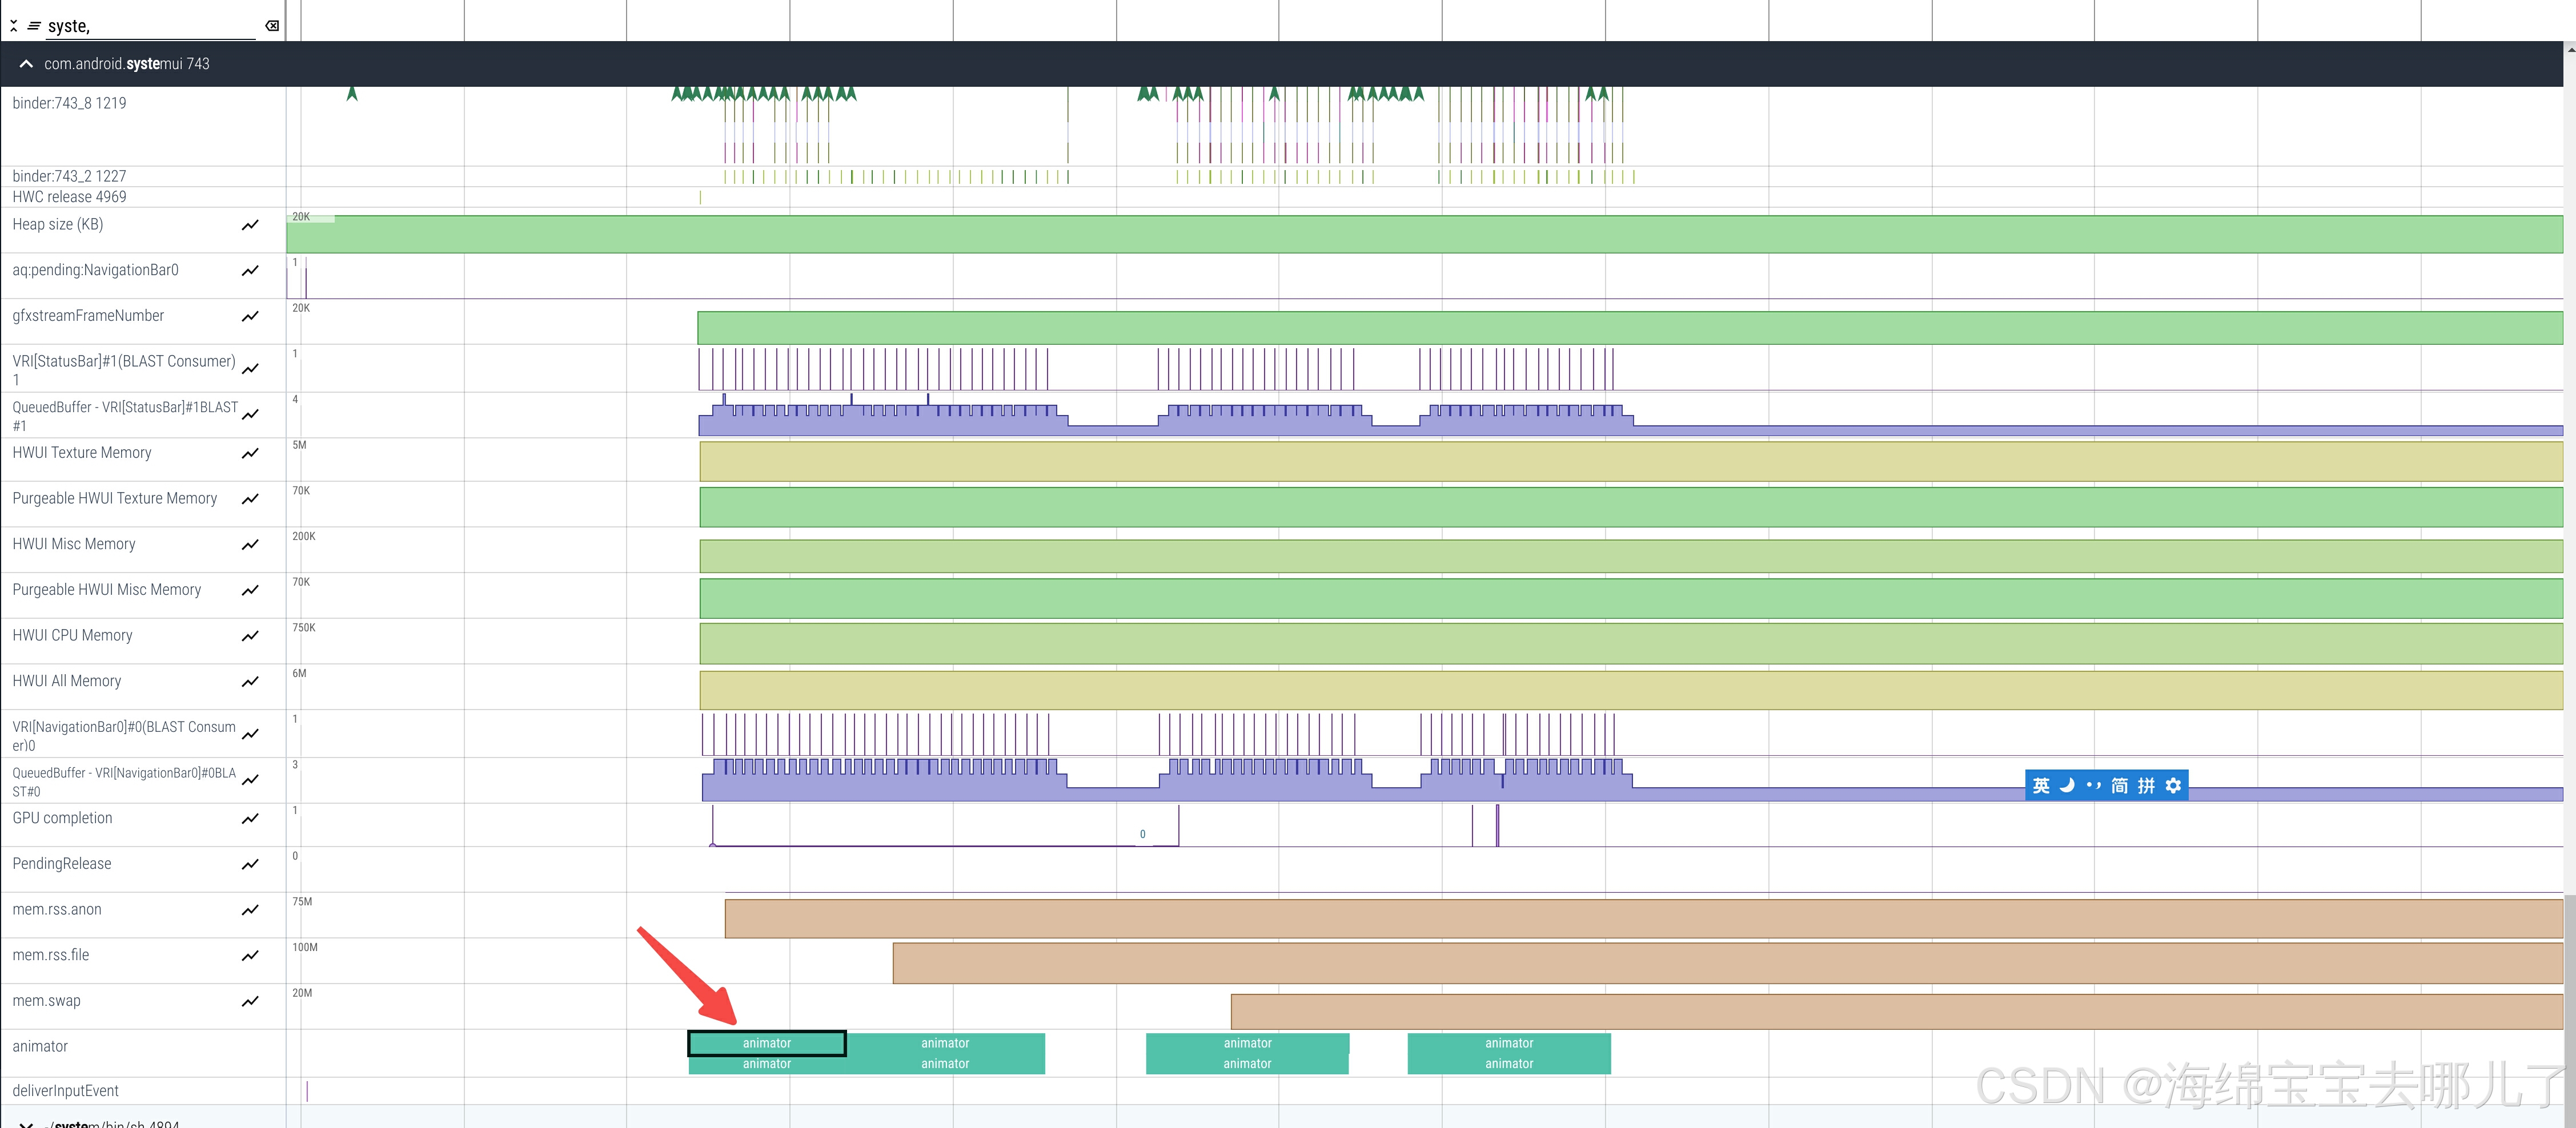Toggle the IME moon night mode icon

(x=2067, y=786)
